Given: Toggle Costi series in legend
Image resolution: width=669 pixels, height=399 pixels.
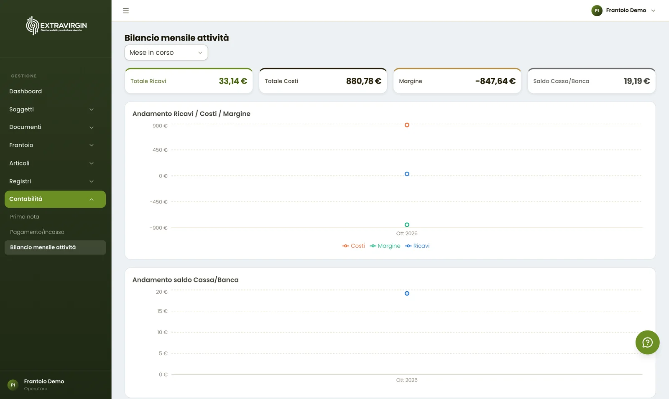Looking at the screenshot, I should (353, 246).
